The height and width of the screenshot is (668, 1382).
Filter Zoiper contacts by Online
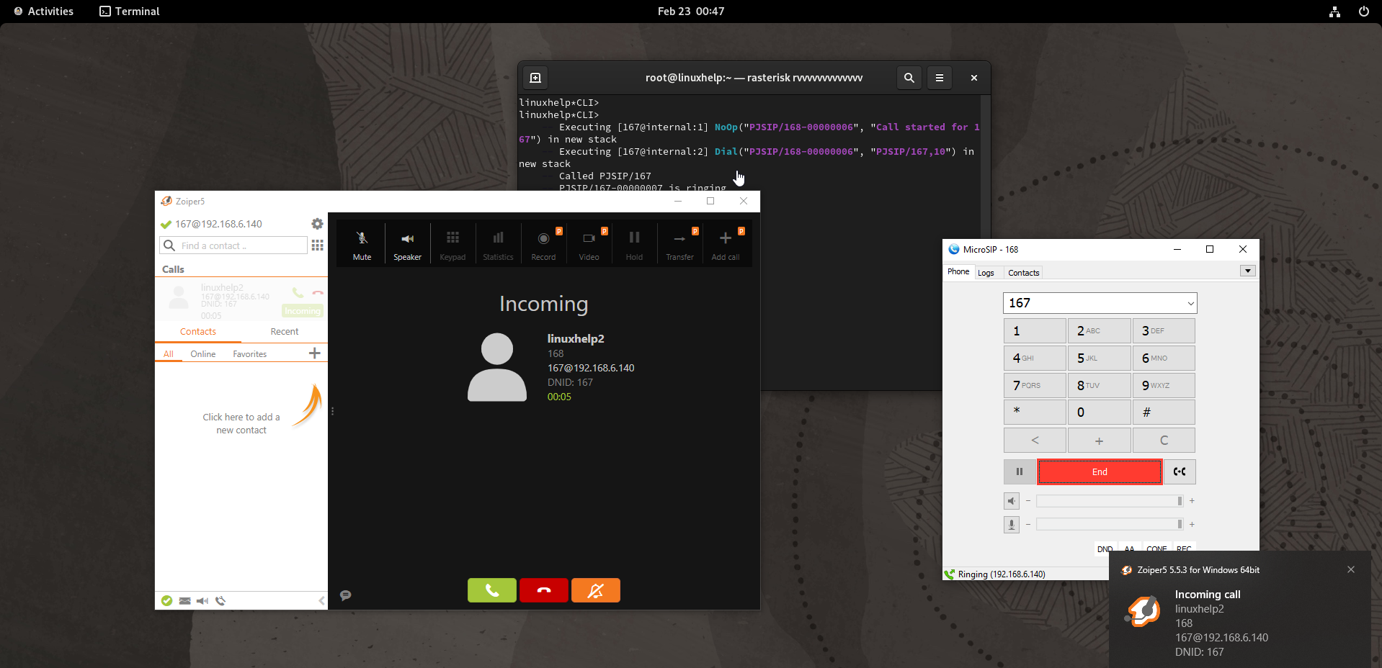(x=203, y=353)
